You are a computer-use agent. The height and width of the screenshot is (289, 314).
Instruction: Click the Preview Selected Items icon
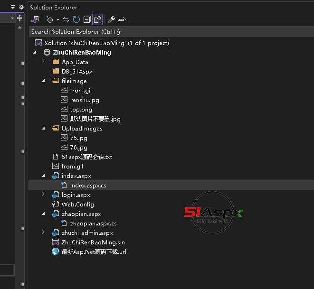pyautogui.click(x=122, y=19)
